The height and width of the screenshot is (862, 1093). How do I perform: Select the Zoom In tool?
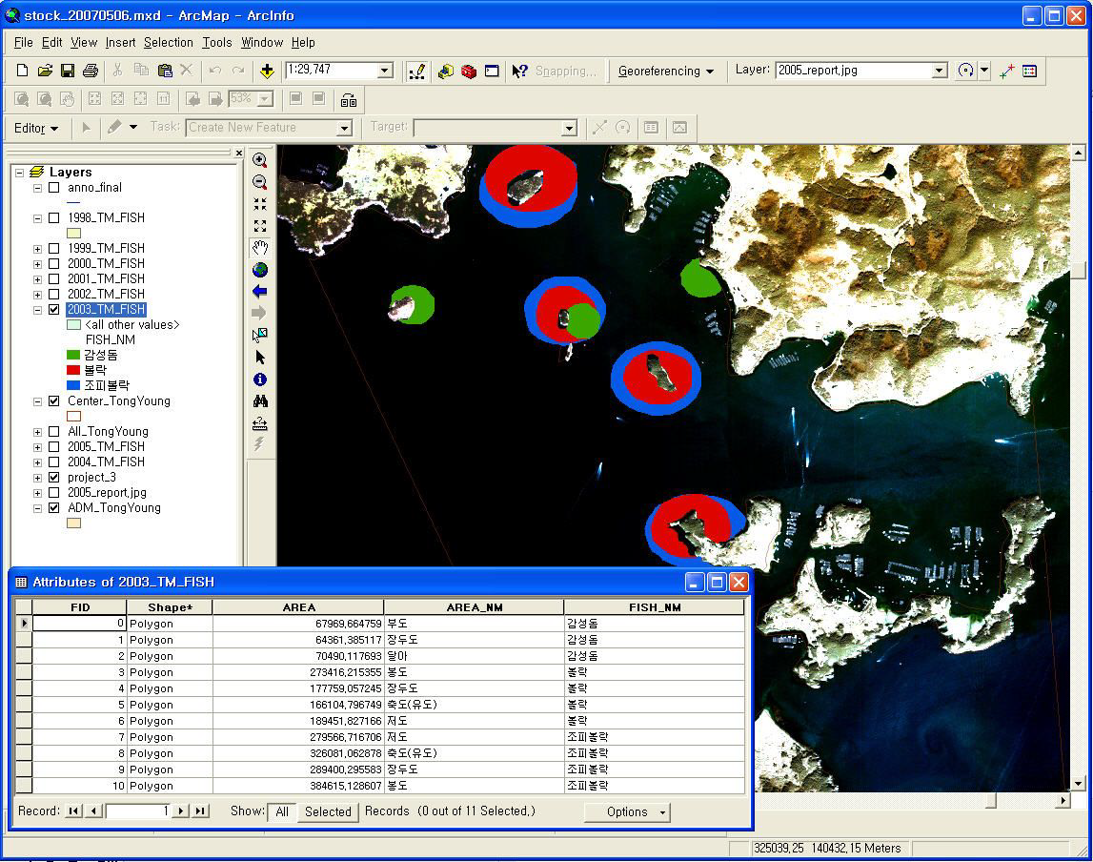tap(260, 160)
